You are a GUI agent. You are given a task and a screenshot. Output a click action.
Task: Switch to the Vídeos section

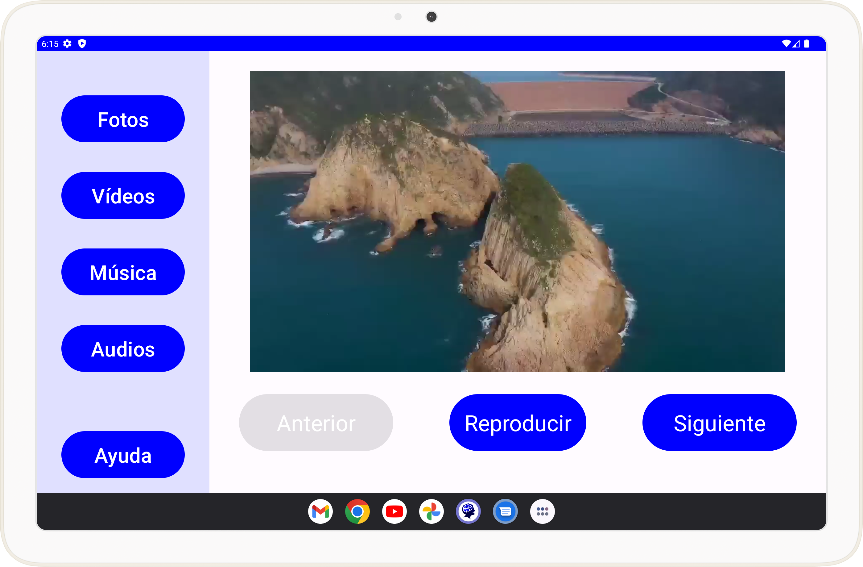[x=123, y=195]
